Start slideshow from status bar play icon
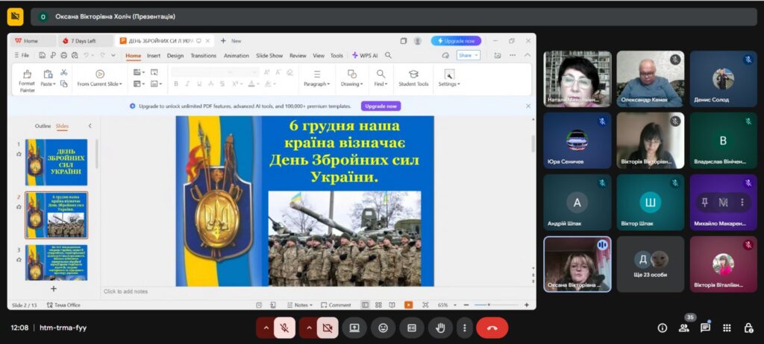 pos(408,305)
